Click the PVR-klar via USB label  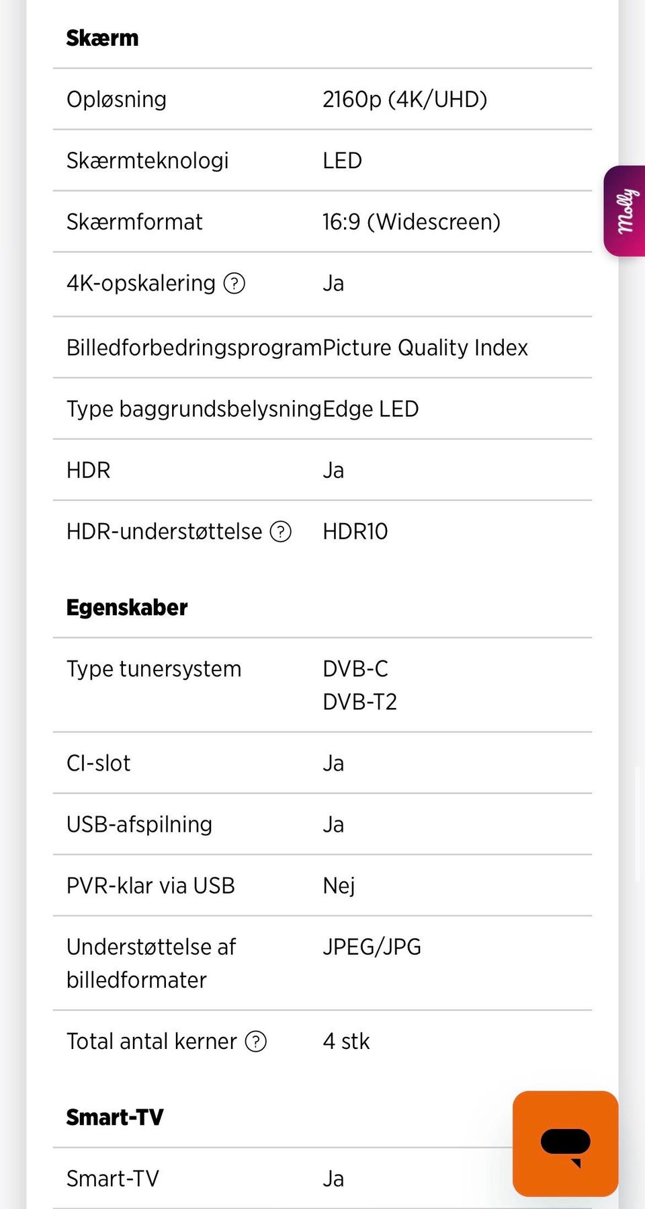pos(150,886)
